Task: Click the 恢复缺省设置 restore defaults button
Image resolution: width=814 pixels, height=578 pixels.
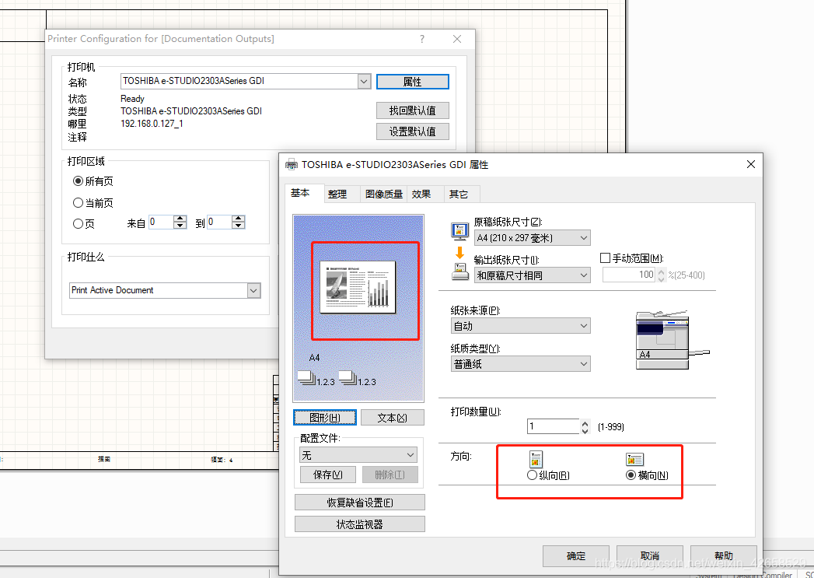Action: point(360,503)
